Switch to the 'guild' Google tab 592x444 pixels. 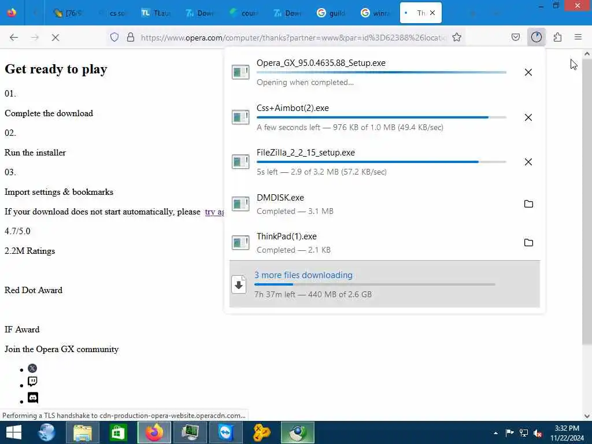331,13
